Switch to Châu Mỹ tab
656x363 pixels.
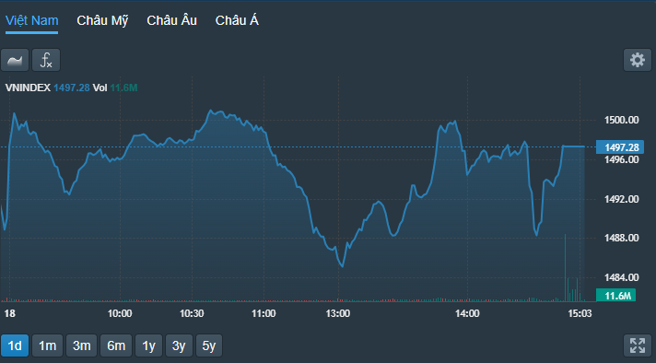click(102, 20)
